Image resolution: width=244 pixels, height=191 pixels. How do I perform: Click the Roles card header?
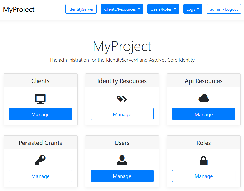point(203,143)
